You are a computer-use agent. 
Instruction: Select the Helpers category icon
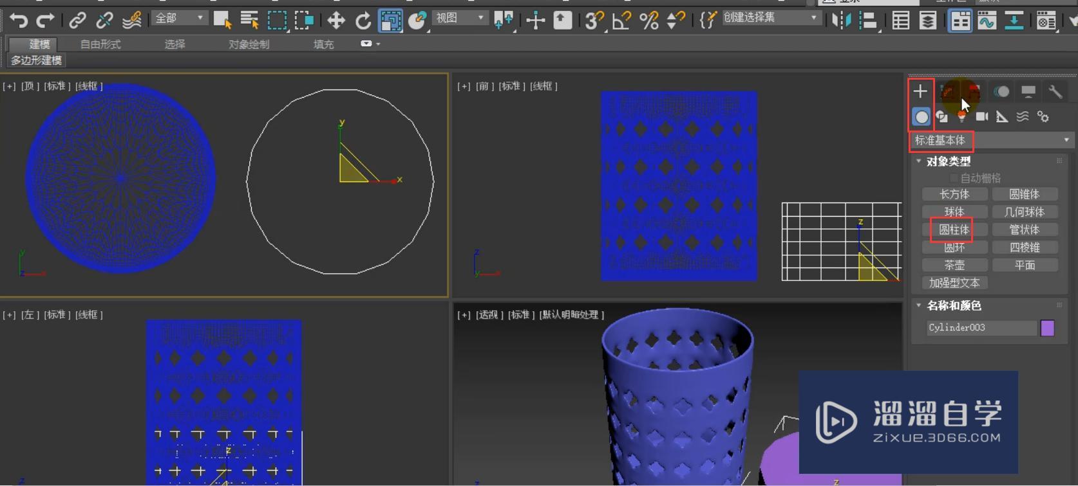[1002, 116]
